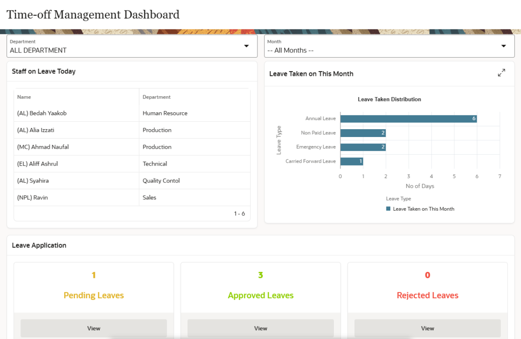Viewport: 521px width, 339px height.
Task: Select the Ahmad Naufal staff entry
Action: [43, 147]
